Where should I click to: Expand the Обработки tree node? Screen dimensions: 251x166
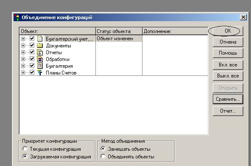coord(23,59)
